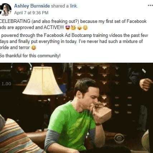Click the word CELEBRATING in the post
153x153 pixels.
point(15,21)
